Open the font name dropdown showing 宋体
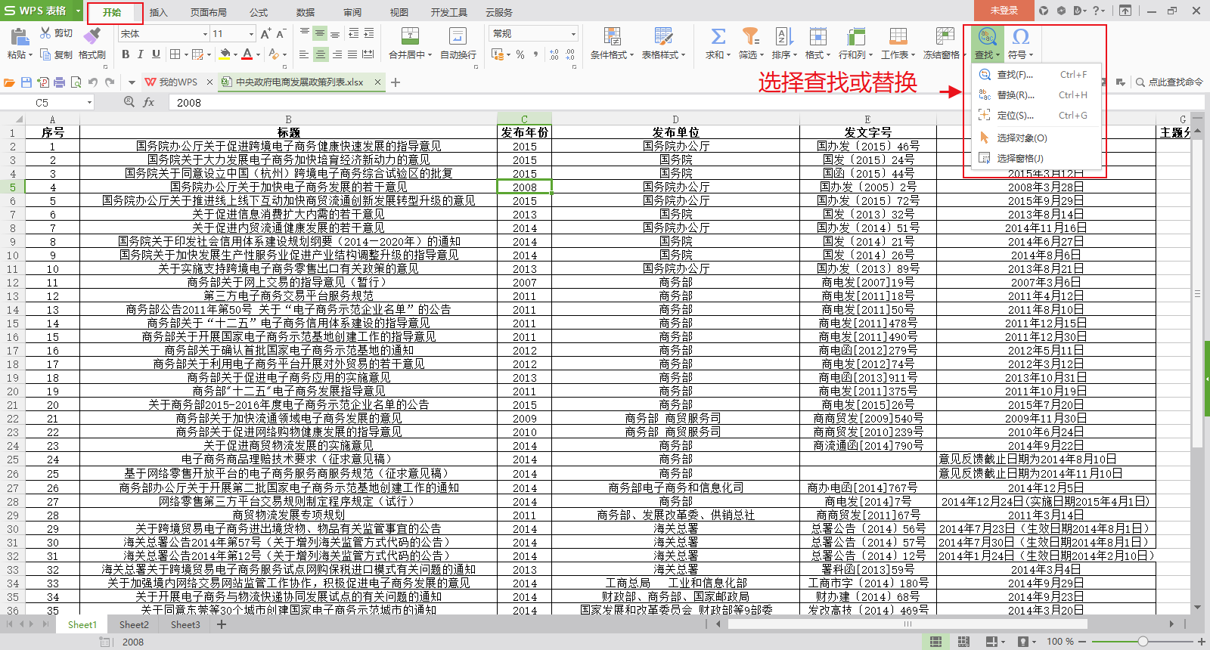 [204, 34]
